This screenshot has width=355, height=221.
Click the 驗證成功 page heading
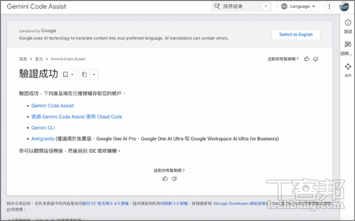(x=38, y=74)
